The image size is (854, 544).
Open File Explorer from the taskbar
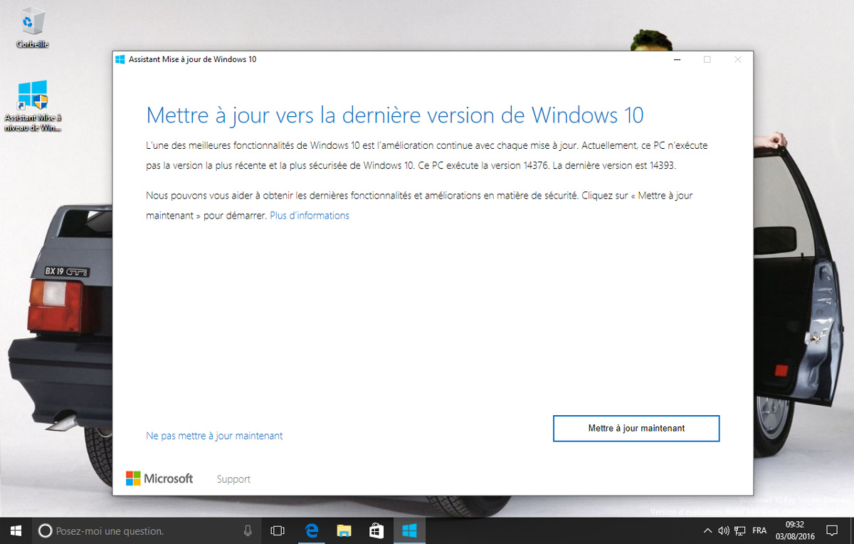coord(344,530)
